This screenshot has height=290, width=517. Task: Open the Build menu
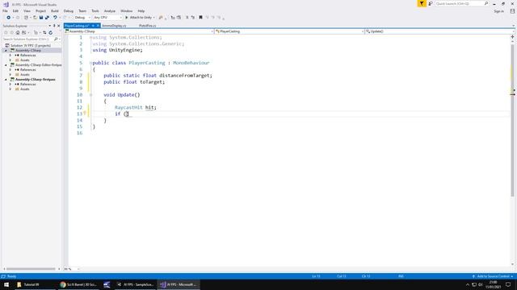(x=55, y=11)
